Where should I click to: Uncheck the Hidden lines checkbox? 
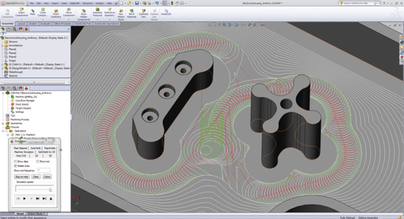click(x=15, y=166)
